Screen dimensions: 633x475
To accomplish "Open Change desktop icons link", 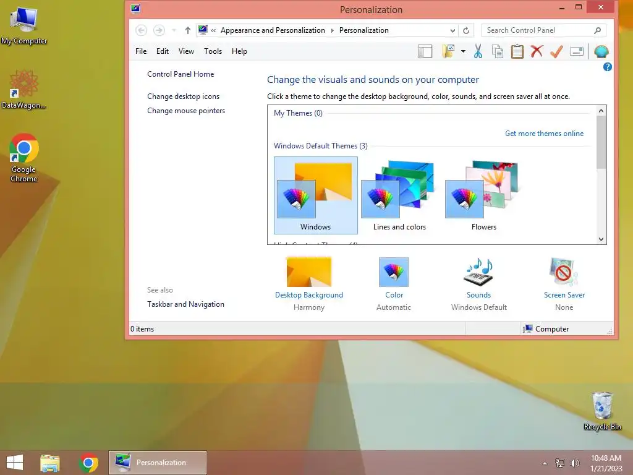I will pyautogui.click(x=183, y=96).
